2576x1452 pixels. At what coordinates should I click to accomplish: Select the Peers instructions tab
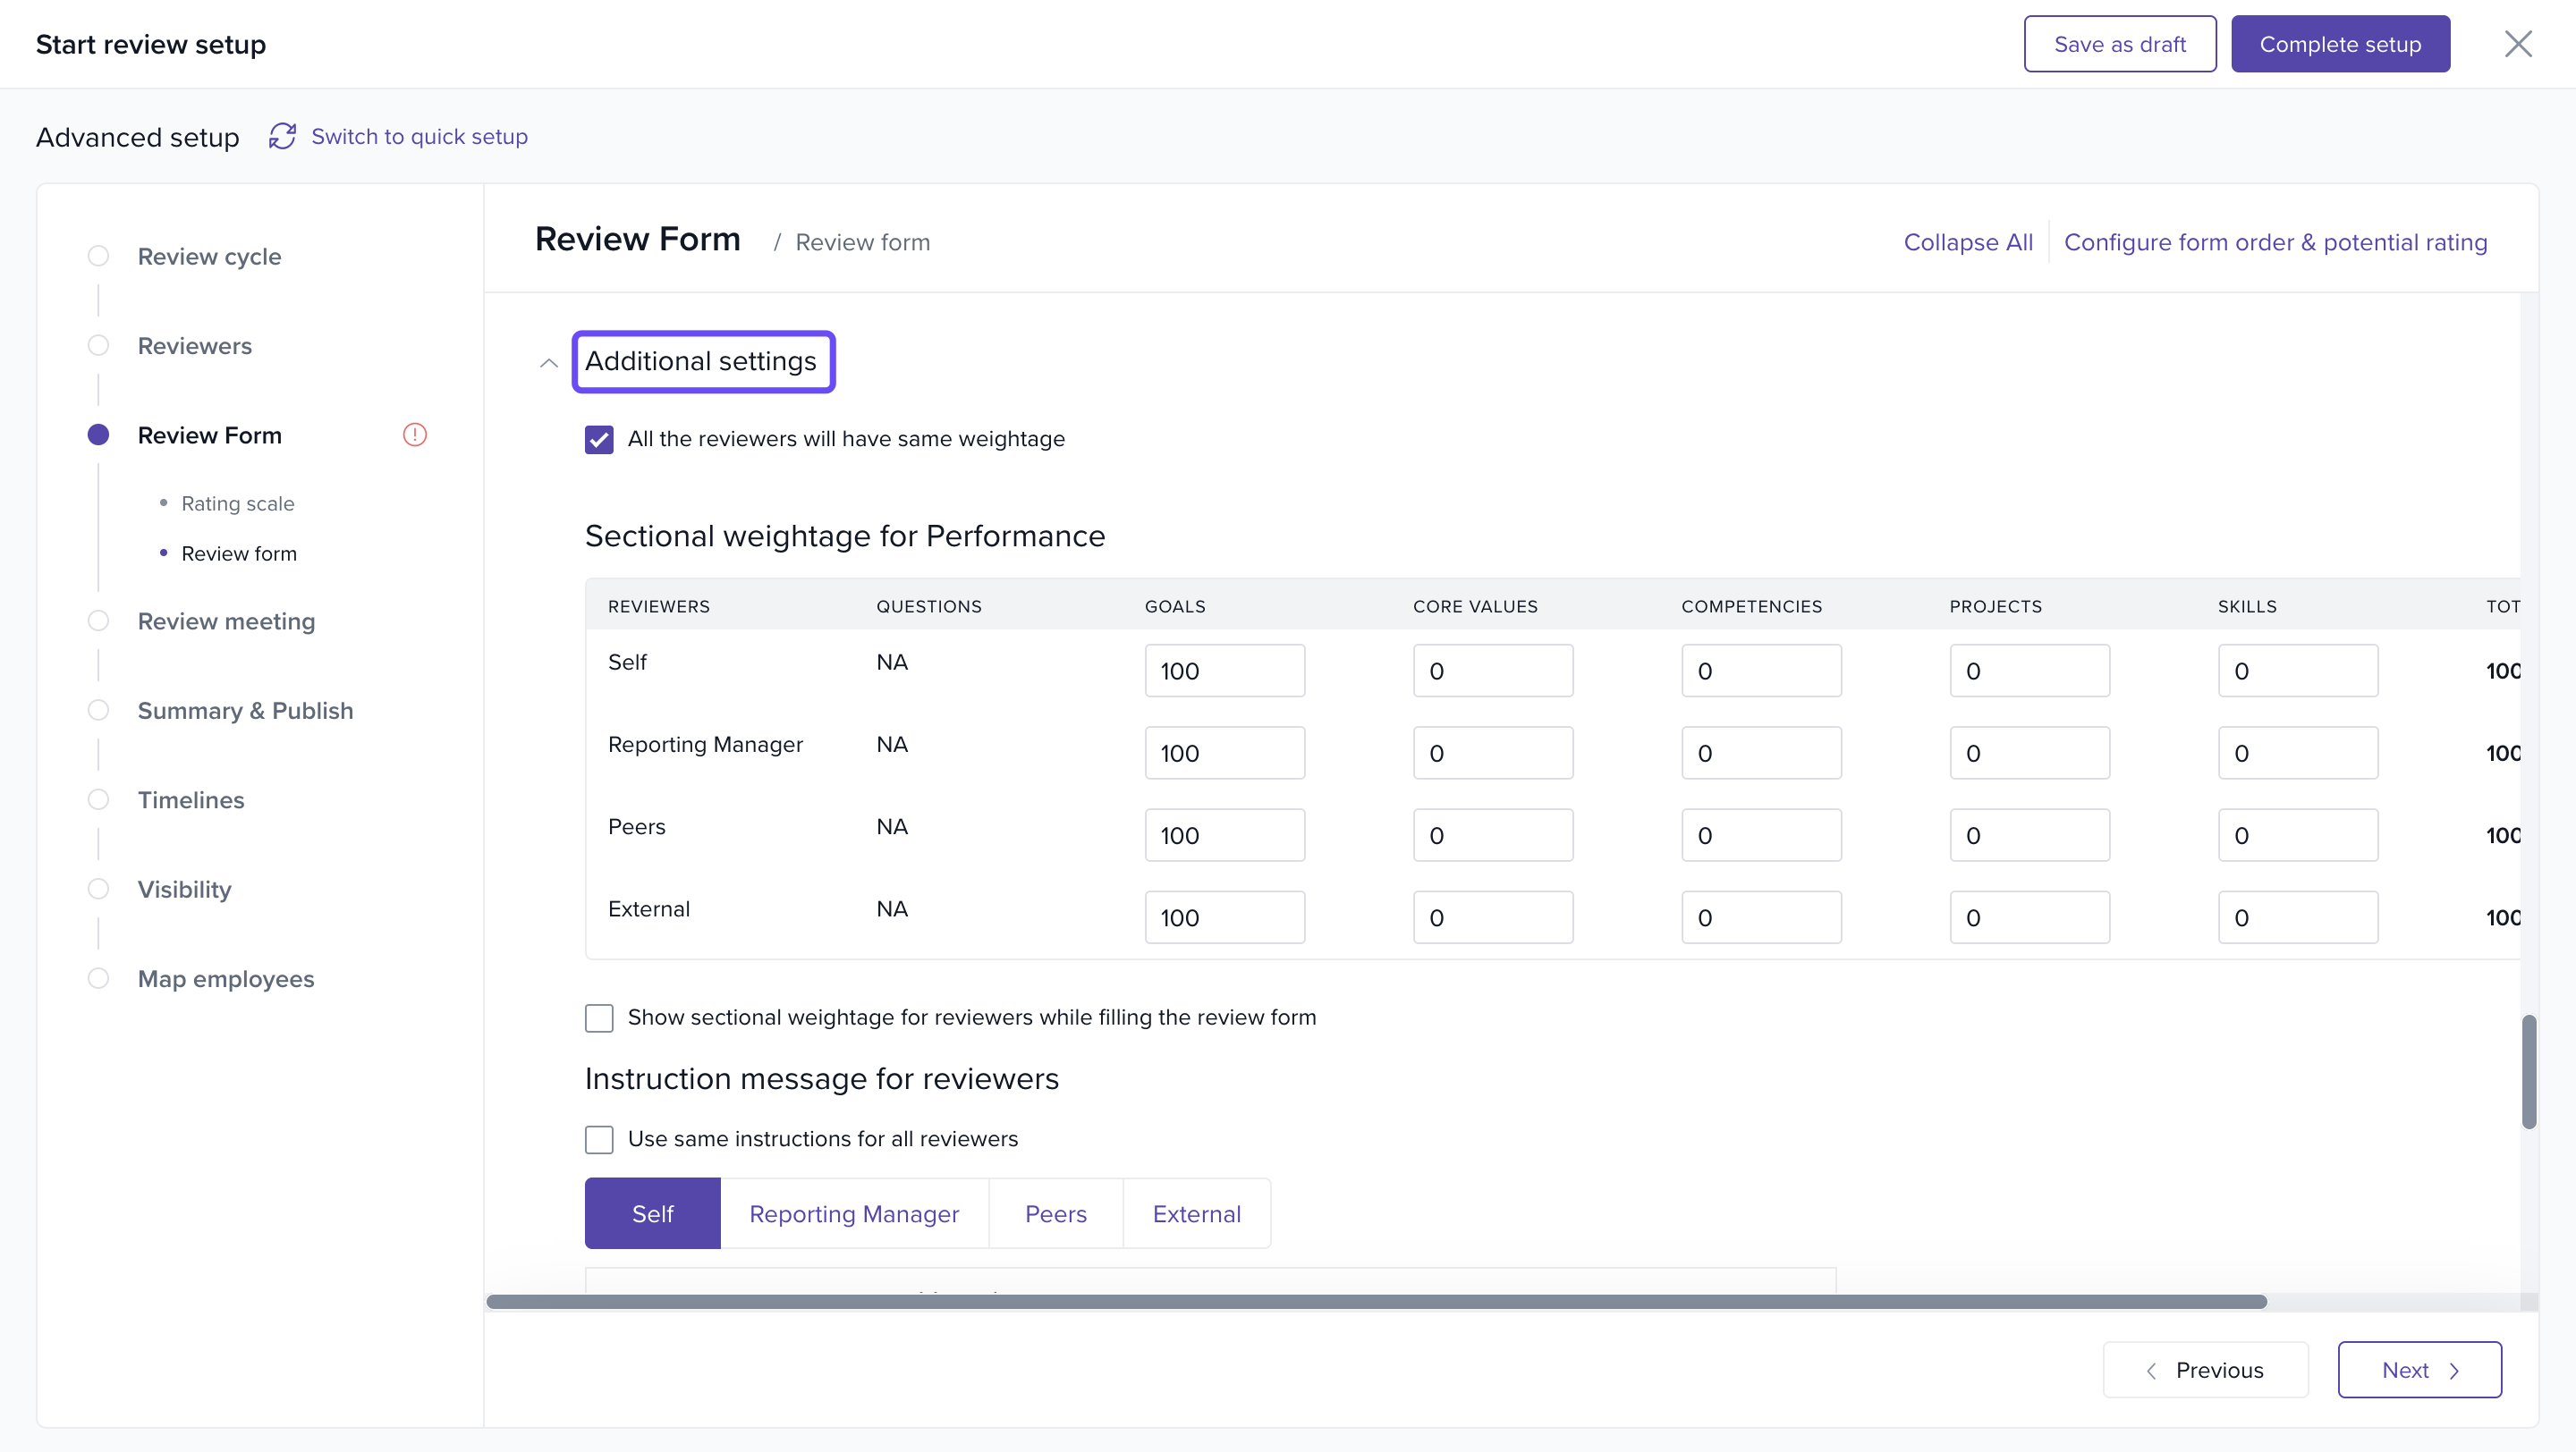[x=1055, y=1213]
